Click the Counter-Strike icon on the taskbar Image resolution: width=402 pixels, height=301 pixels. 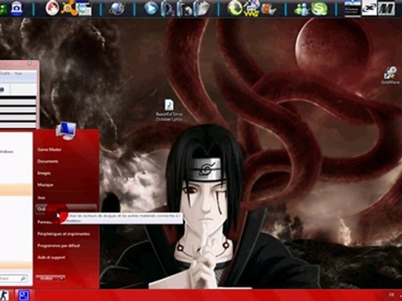tap(4, 296)
